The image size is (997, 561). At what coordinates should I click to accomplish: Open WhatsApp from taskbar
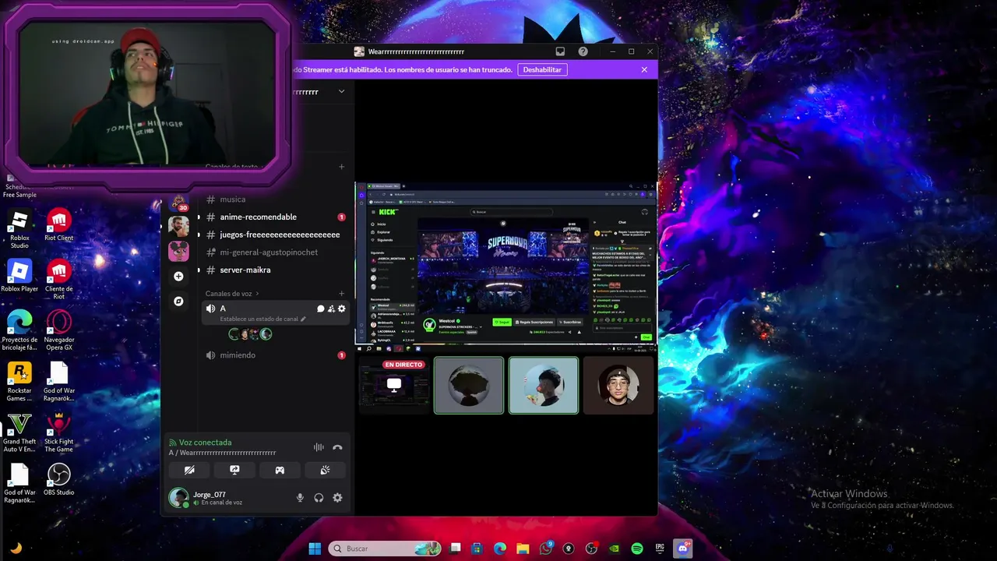(x=545, y=549)
